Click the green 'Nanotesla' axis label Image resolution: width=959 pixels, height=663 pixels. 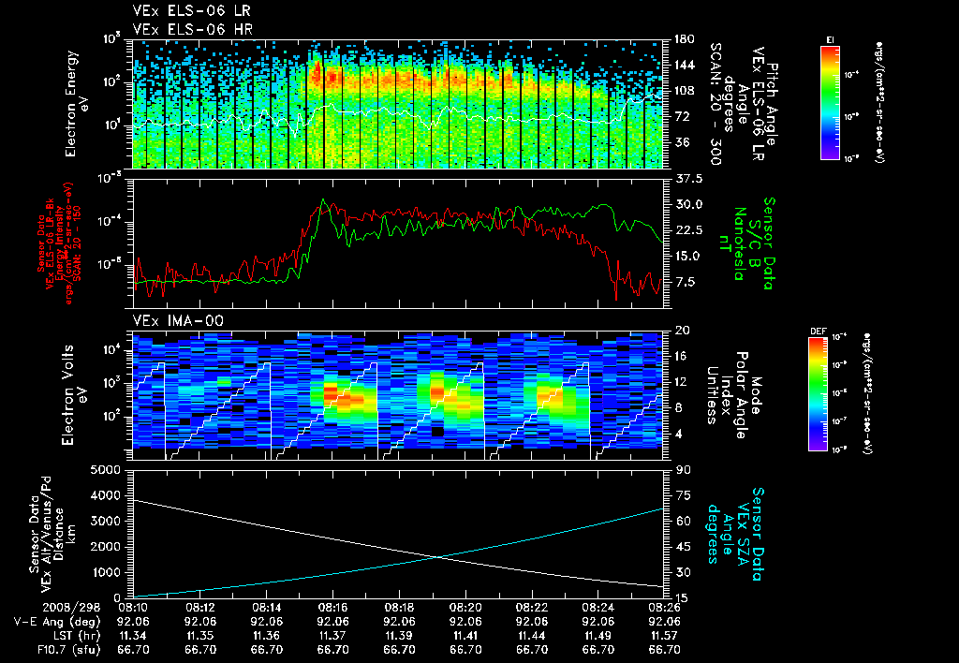741,244
